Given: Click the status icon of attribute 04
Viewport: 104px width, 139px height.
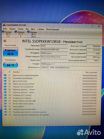Looking at the screenshot, I should pyautogui.click(x=5, y=84).
